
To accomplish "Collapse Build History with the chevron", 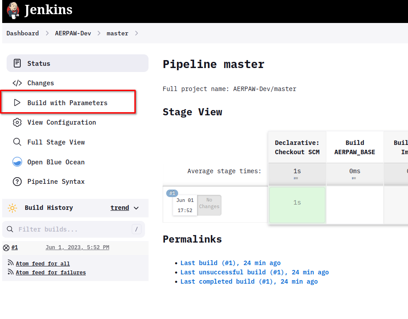I will [x=136, y=208].
